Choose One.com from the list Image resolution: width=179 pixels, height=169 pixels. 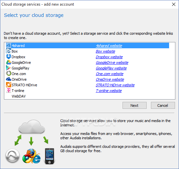(88, 73)
